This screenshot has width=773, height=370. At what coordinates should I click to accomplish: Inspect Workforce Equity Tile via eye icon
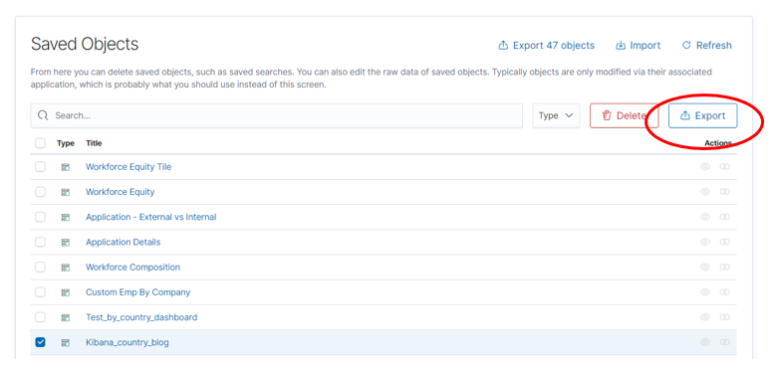point(705,167)
